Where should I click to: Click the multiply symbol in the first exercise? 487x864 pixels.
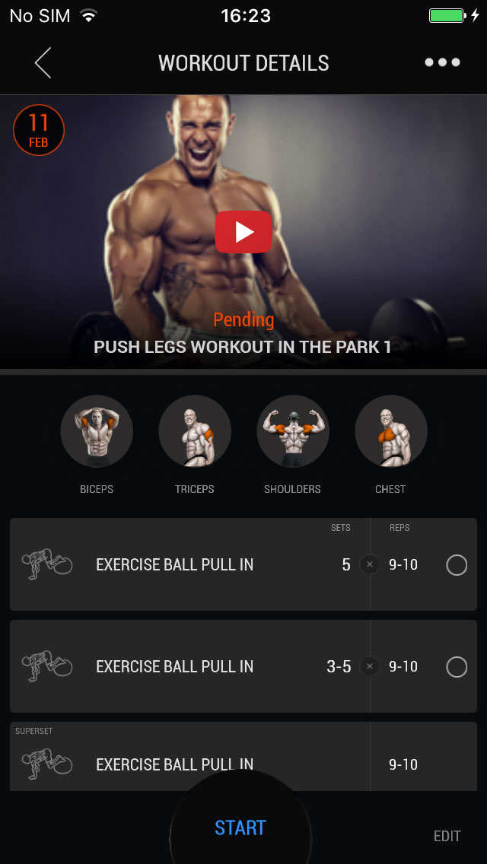pyautogui.click(x=370, y=565)
